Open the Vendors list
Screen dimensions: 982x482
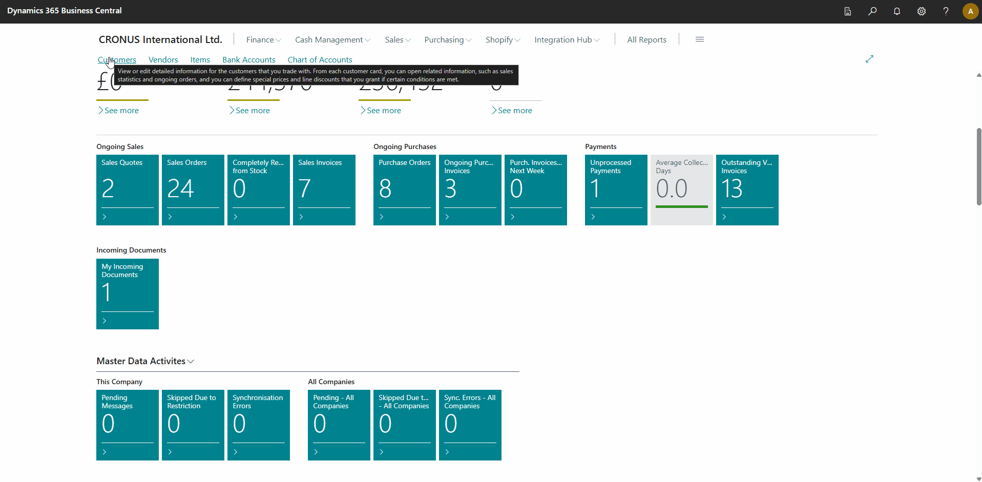(x=163, y=59)
